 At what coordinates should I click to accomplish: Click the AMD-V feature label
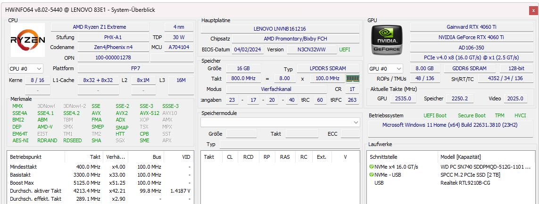coord(45,126)
